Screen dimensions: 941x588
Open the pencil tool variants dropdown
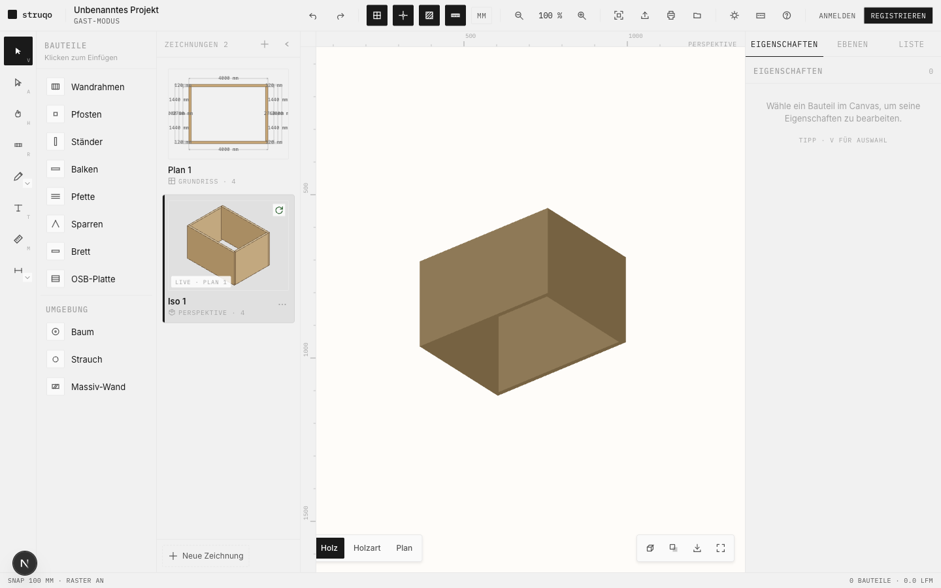pyautogui.click(x=27, y=184)
